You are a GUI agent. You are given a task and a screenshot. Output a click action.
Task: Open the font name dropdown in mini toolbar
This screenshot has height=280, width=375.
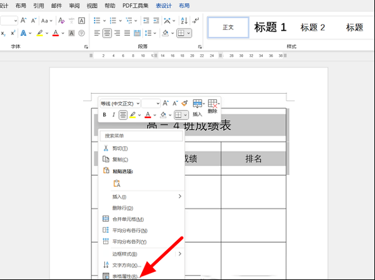click(138, 104)
